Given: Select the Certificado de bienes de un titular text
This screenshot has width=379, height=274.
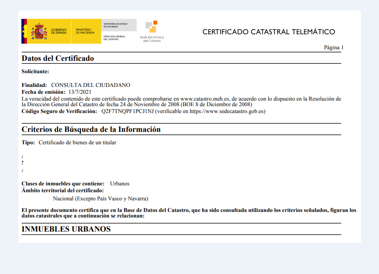Looking at the screenshot, I should click(77, 143).
